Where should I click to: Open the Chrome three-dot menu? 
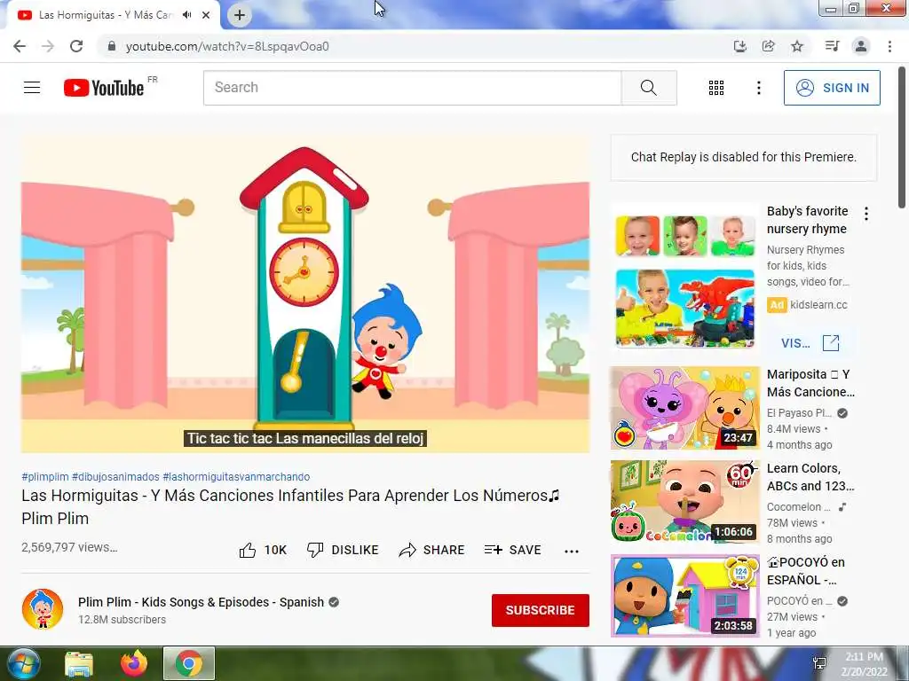[x=889, y=46]
